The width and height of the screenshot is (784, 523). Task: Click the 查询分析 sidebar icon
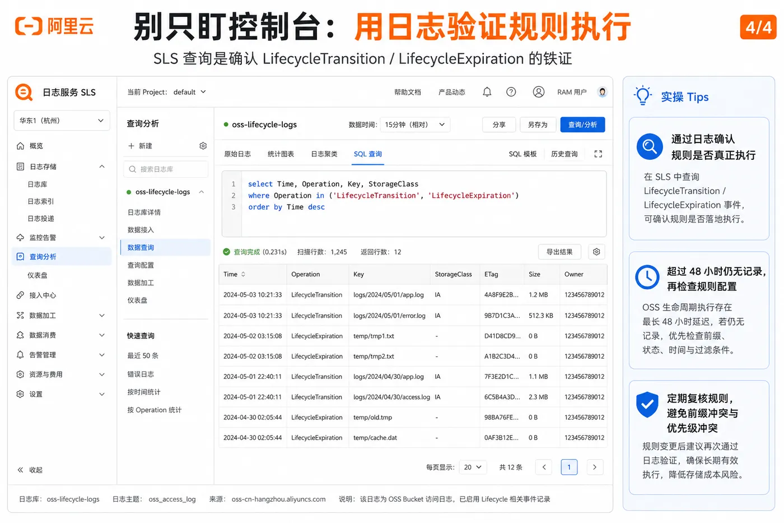tap(20, 257)
